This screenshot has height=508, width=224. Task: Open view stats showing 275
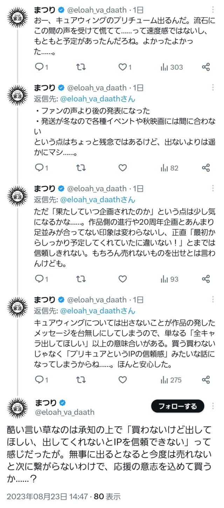pos(171,380)
